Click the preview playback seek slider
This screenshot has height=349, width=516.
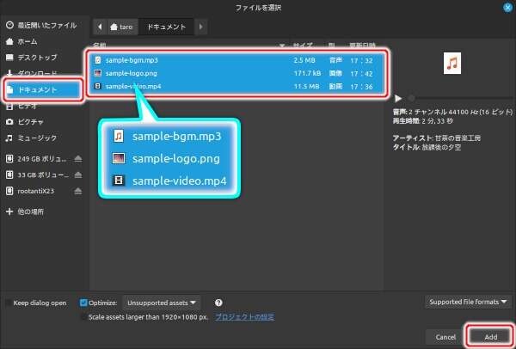tap(460, 98)
